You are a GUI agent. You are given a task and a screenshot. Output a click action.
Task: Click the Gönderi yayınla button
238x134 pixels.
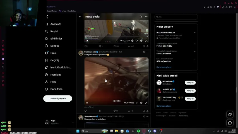tap(58, 99)
